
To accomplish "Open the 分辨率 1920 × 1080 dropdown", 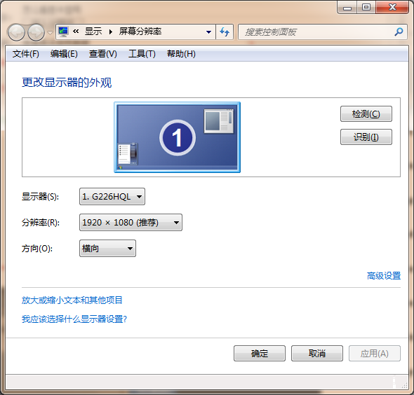I will point(131,223).
